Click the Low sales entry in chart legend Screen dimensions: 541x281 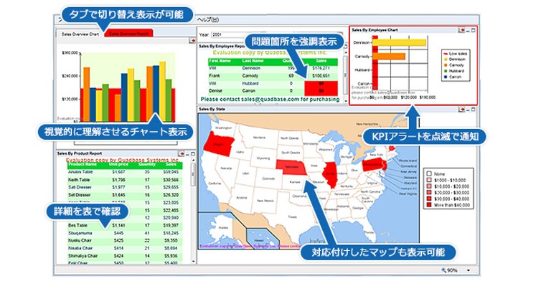pyautogui.click(x=456, y=54)
